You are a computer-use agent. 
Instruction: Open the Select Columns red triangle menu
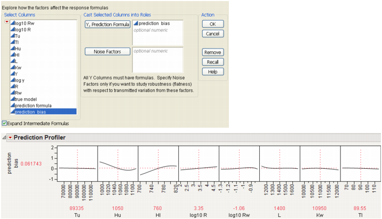click(6, 22)
